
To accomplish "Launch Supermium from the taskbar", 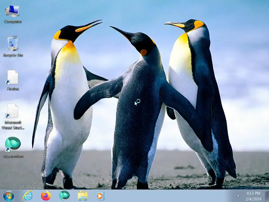I will [x=64, y=196].
